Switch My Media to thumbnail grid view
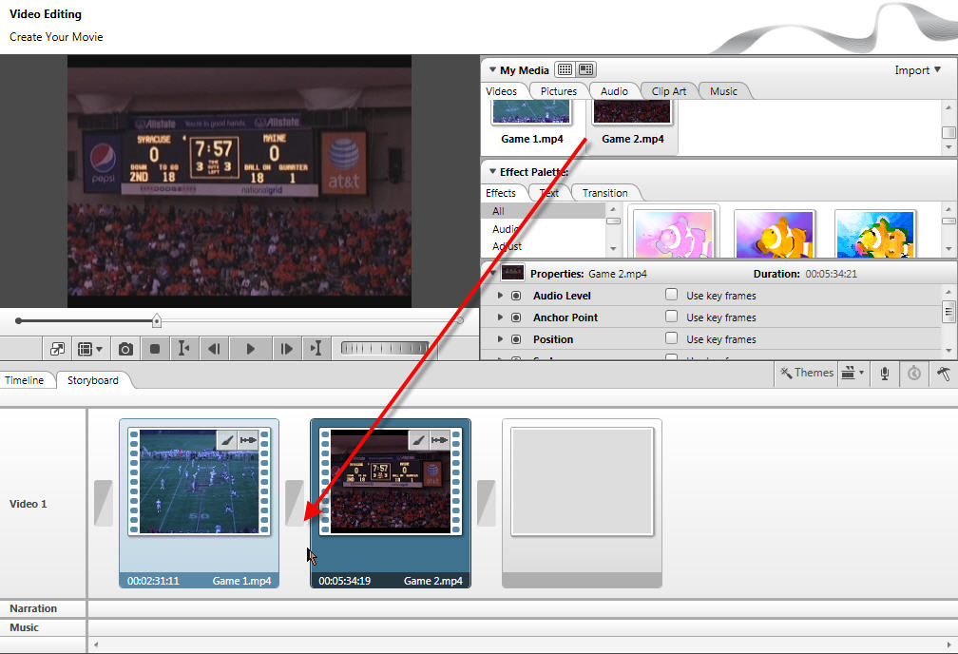Screen dimensions: 958x654 565,69
